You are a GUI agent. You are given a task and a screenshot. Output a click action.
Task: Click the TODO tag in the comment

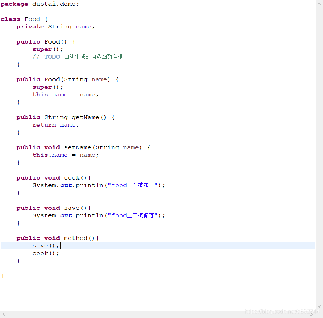click(52, 57)
